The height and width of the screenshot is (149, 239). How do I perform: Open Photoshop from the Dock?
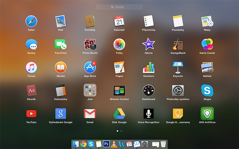click(107, 144)
